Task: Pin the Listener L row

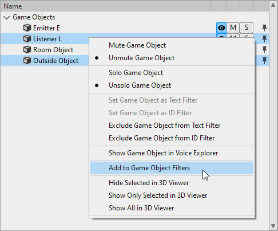Action: coord(264,39)
